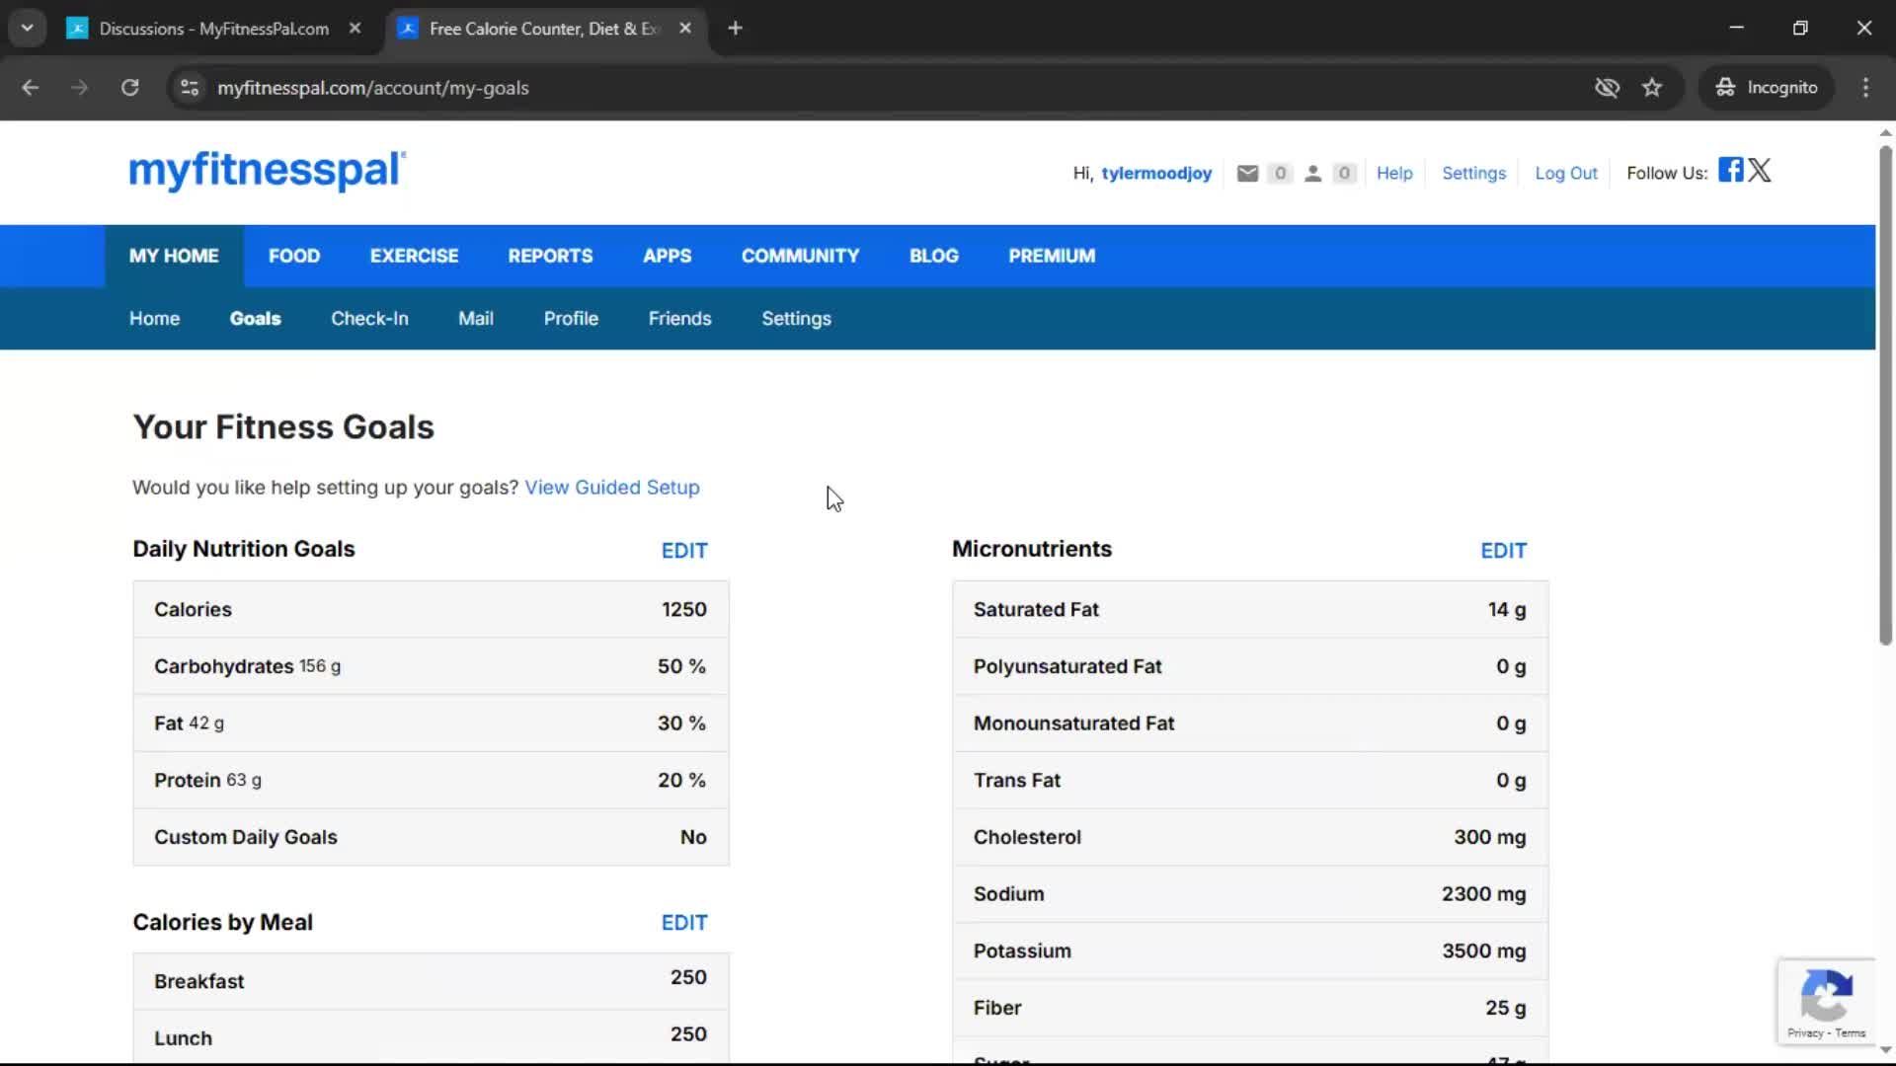Viewport: 1896px width, 1066px height.
Task: Click the Trans Fat row label
Action: 1016,781
